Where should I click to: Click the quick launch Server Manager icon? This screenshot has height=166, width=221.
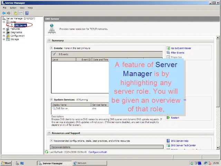point(17,163)
